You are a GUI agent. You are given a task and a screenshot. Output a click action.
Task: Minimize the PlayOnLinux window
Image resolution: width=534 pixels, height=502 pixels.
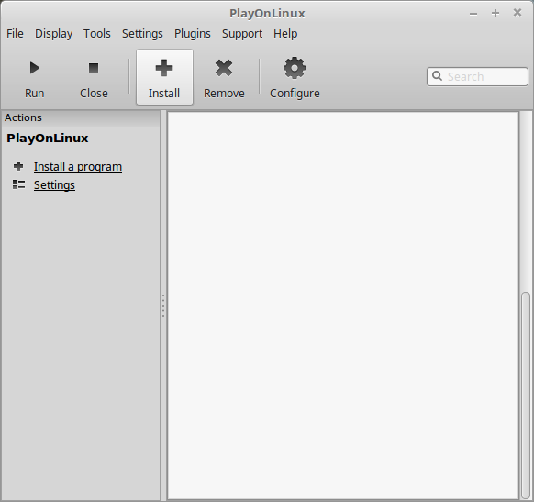(473, 14)
